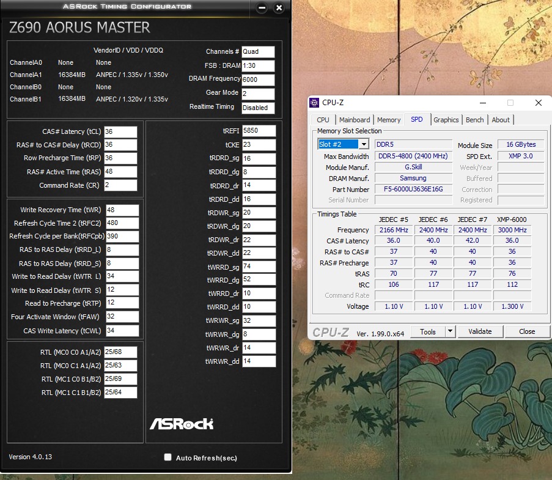Click the tRDRD_sg value field
Image resolution: width=552 pixels, height=480 pixels.
(x=259, y=158)
